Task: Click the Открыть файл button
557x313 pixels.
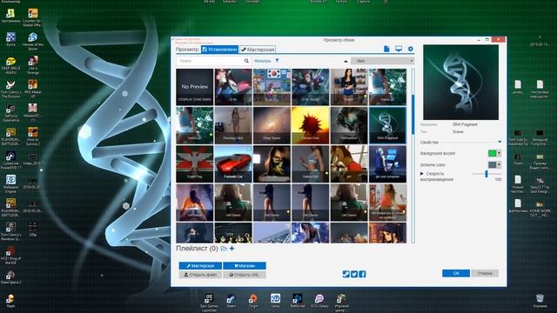Action: (200, 275)
